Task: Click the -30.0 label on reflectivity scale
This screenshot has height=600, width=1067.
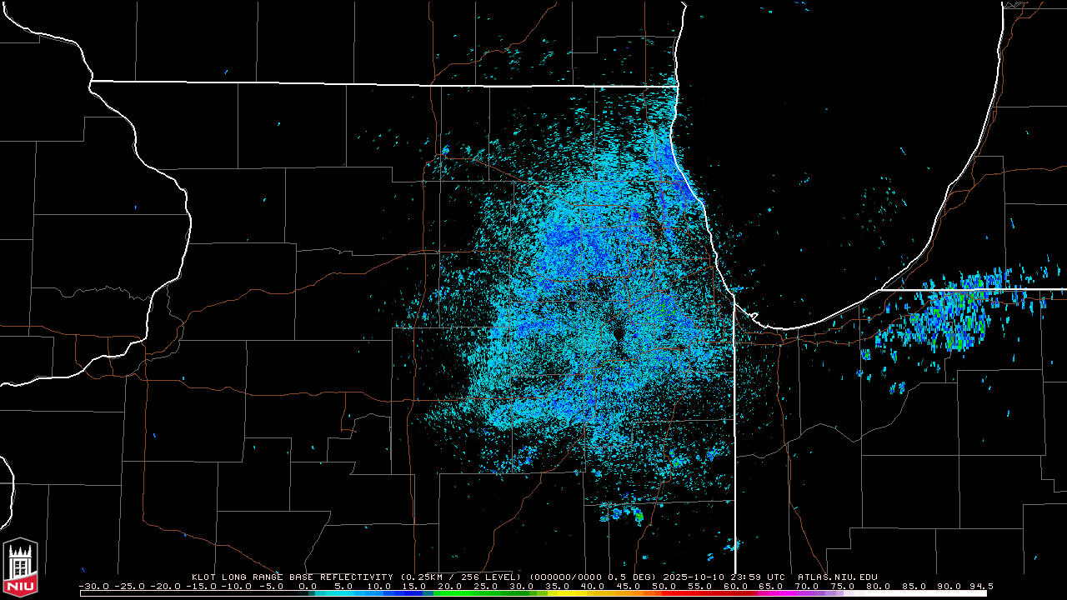Action: [x=93, y=586]
